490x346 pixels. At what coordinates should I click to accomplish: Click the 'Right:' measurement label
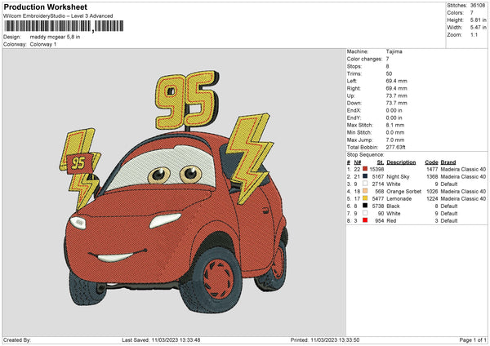[354, 88]
